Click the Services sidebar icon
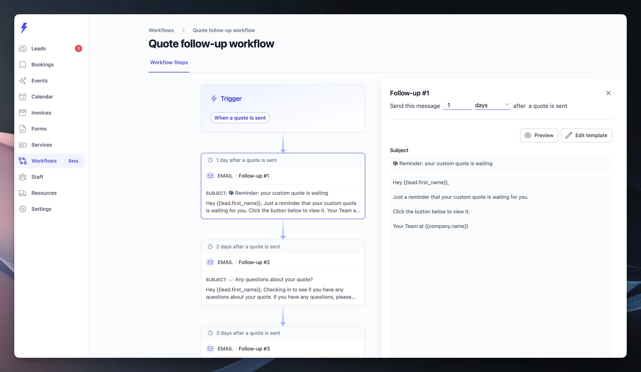641x372 pixels. click(x=23, y=145)
